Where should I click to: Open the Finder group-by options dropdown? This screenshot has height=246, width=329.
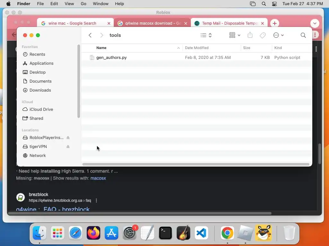pos(235,35)
